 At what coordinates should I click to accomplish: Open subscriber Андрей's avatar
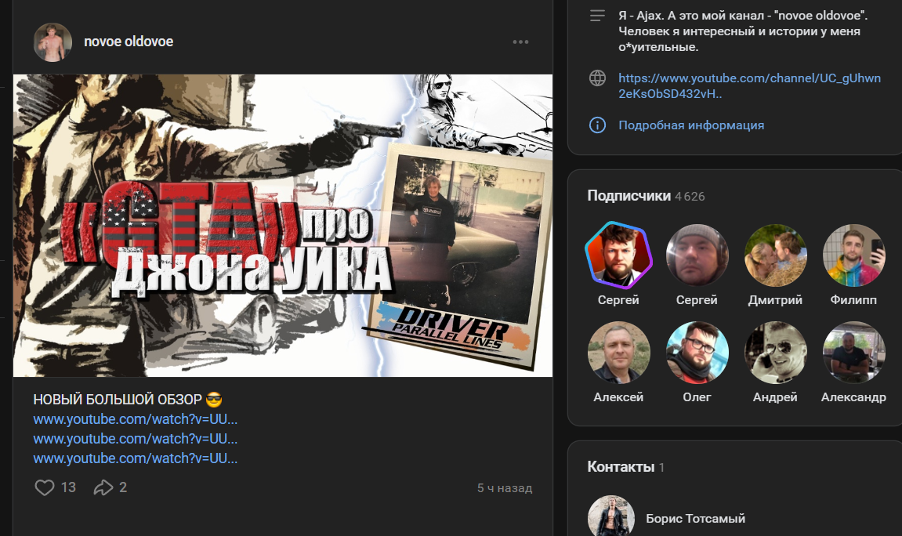pos(775,352)
